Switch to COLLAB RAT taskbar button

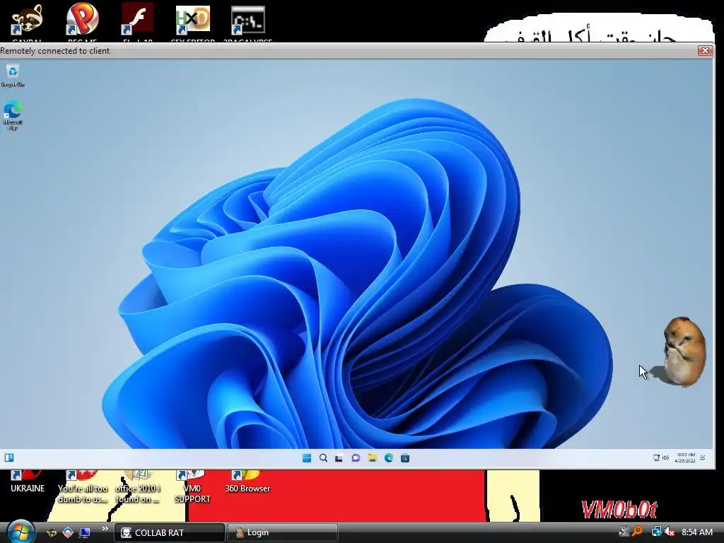169,532
